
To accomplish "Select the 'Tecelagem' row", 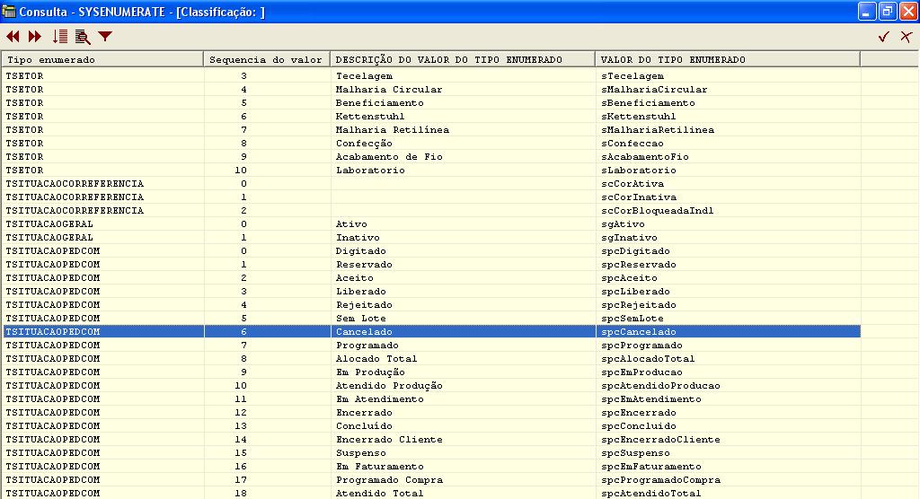I will (364, 76).
